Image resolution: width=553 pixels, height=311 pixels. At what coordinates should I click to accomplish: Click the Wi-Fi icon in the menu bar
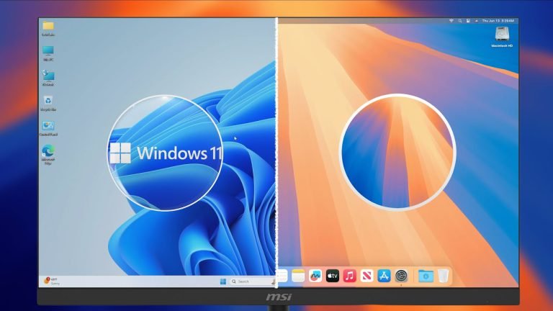451,21
